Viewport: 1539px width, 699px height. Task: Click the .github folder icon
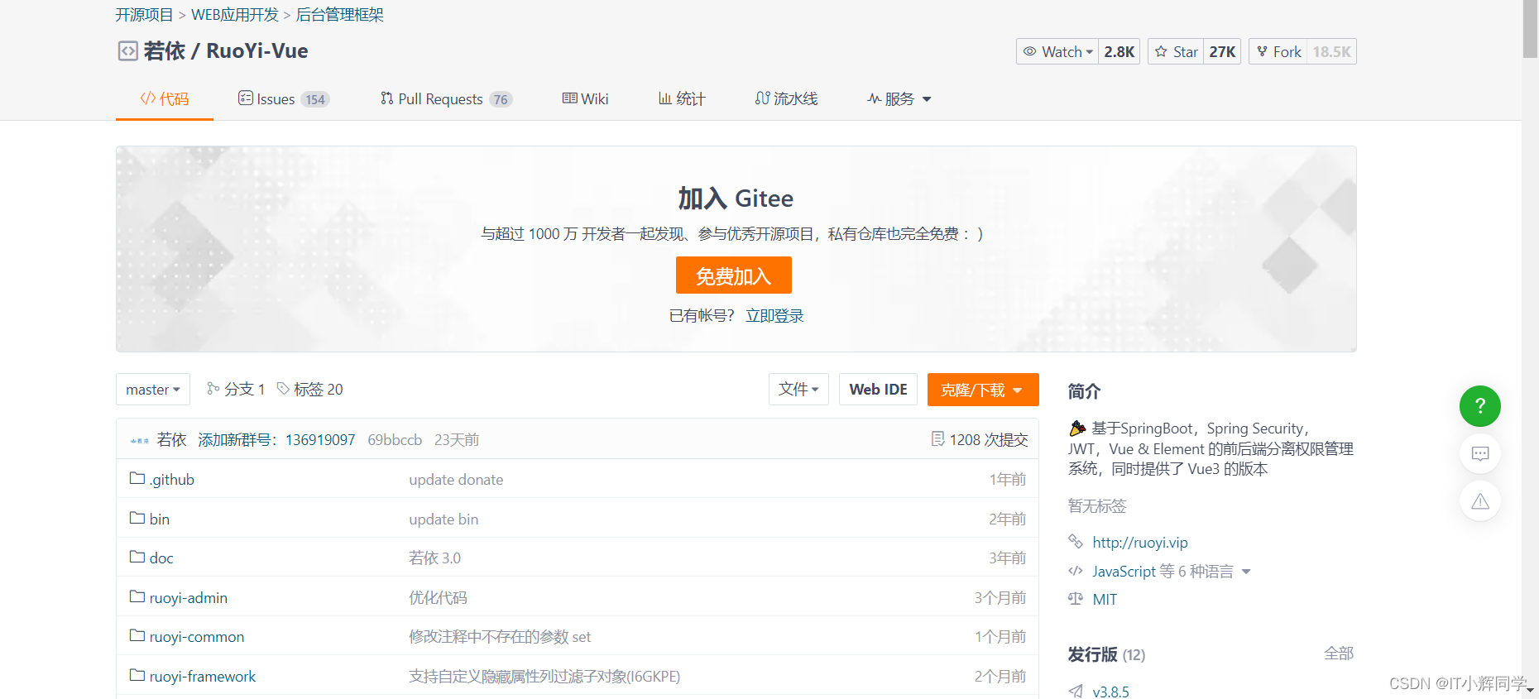[137, 479]
